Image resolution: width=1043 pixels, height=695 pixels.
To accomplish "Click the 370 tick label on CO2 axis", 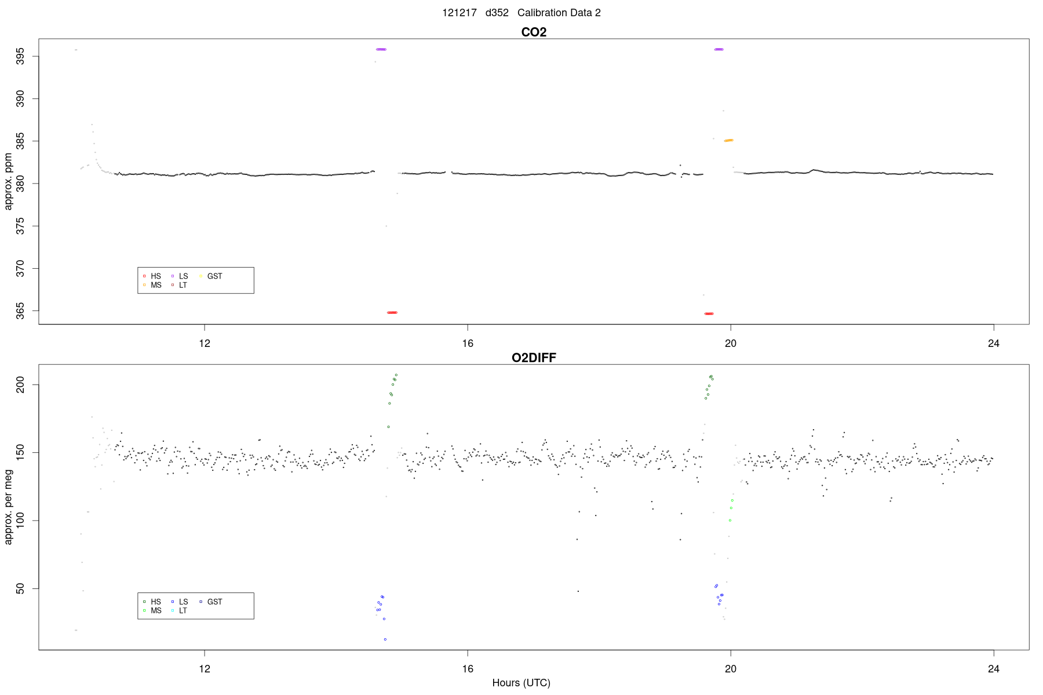I will click(20, 268).
